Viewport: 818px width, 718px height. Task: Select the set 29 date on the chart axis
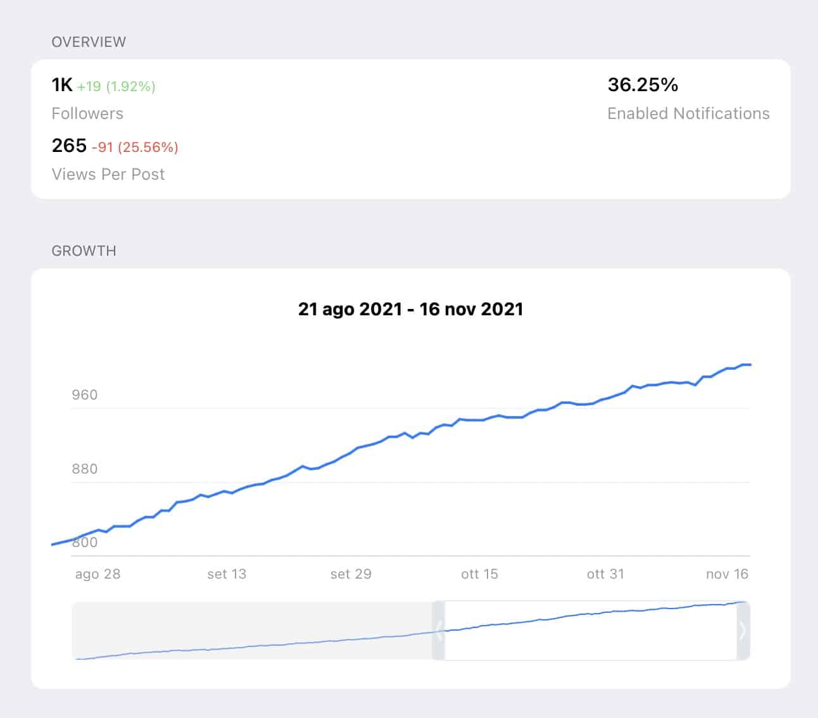coord(351,574)
